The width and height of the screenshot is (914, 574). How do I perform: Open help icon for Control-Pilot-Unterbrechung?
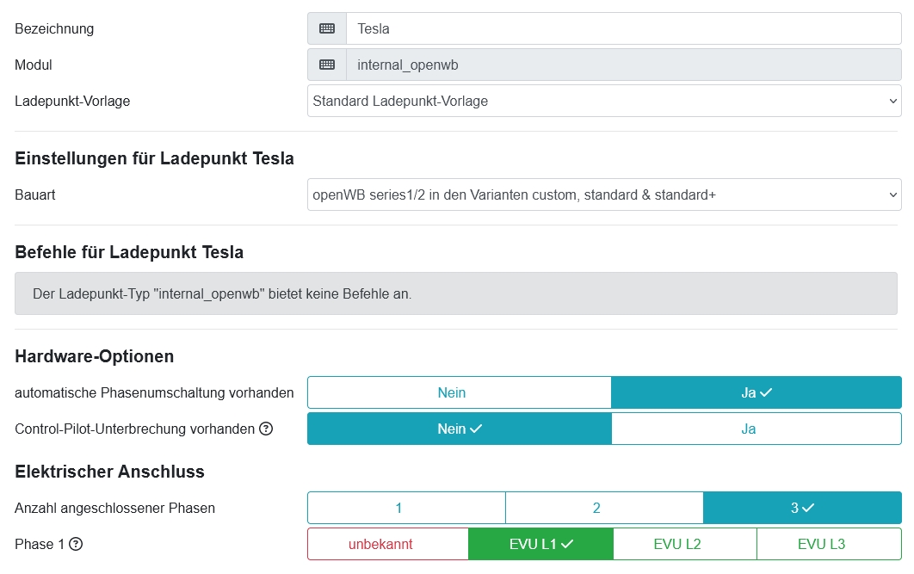point(266,429)
